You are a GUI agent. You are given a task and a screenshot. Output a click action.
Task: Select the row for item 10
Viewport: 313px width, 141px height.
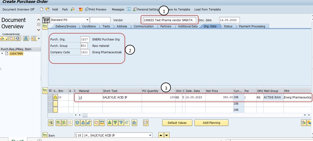click(50, 97)
